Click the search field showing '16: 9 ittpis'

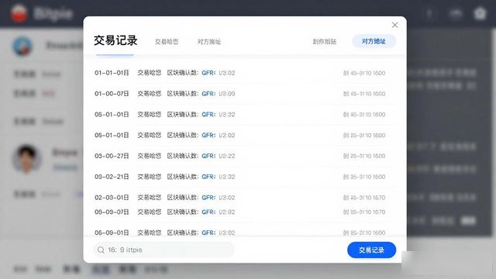tap(164, 250)
